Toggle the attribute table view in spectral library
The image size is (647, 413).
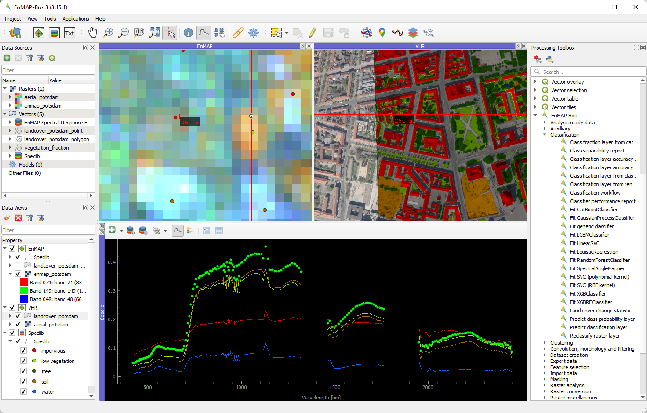219,231
